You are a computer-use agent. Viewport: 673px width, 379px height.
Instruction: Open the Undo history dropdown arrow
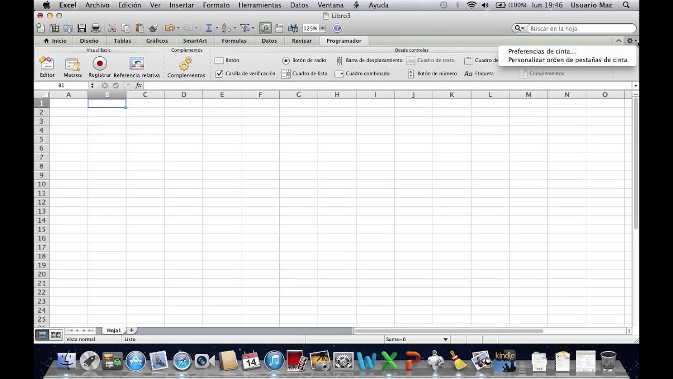[x=178, y=28]
